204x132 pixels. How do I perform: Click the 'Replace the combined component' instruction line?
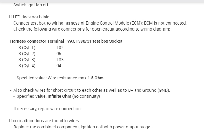[82, 127]
